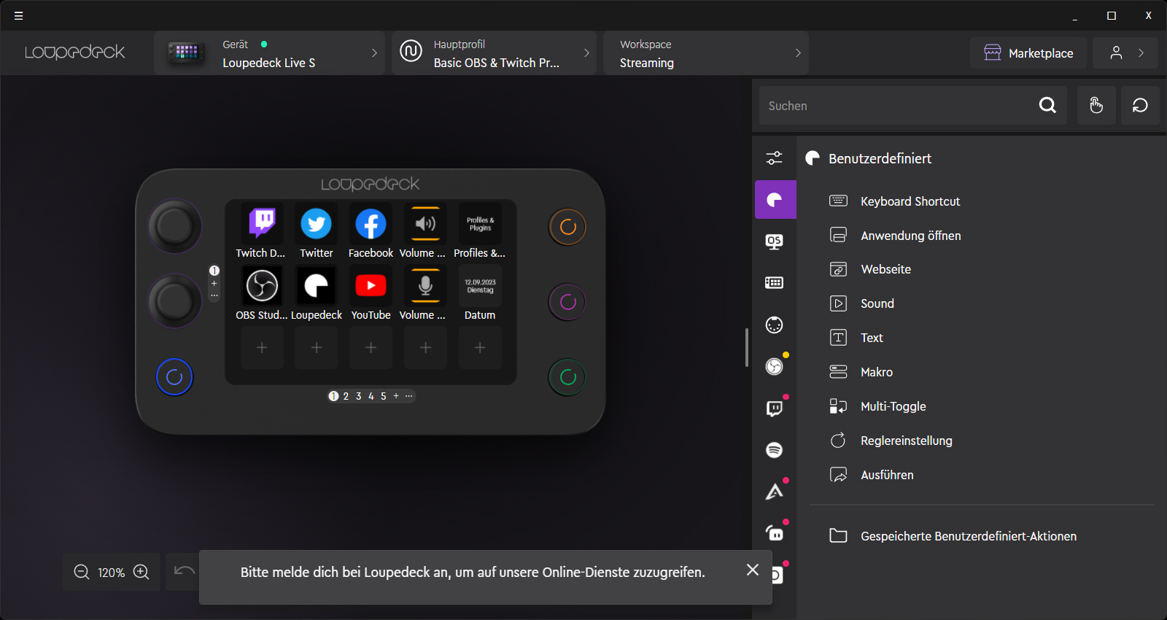1167x620 pixels.
Task: Click the undo arrow button
Action: point(184,571)
